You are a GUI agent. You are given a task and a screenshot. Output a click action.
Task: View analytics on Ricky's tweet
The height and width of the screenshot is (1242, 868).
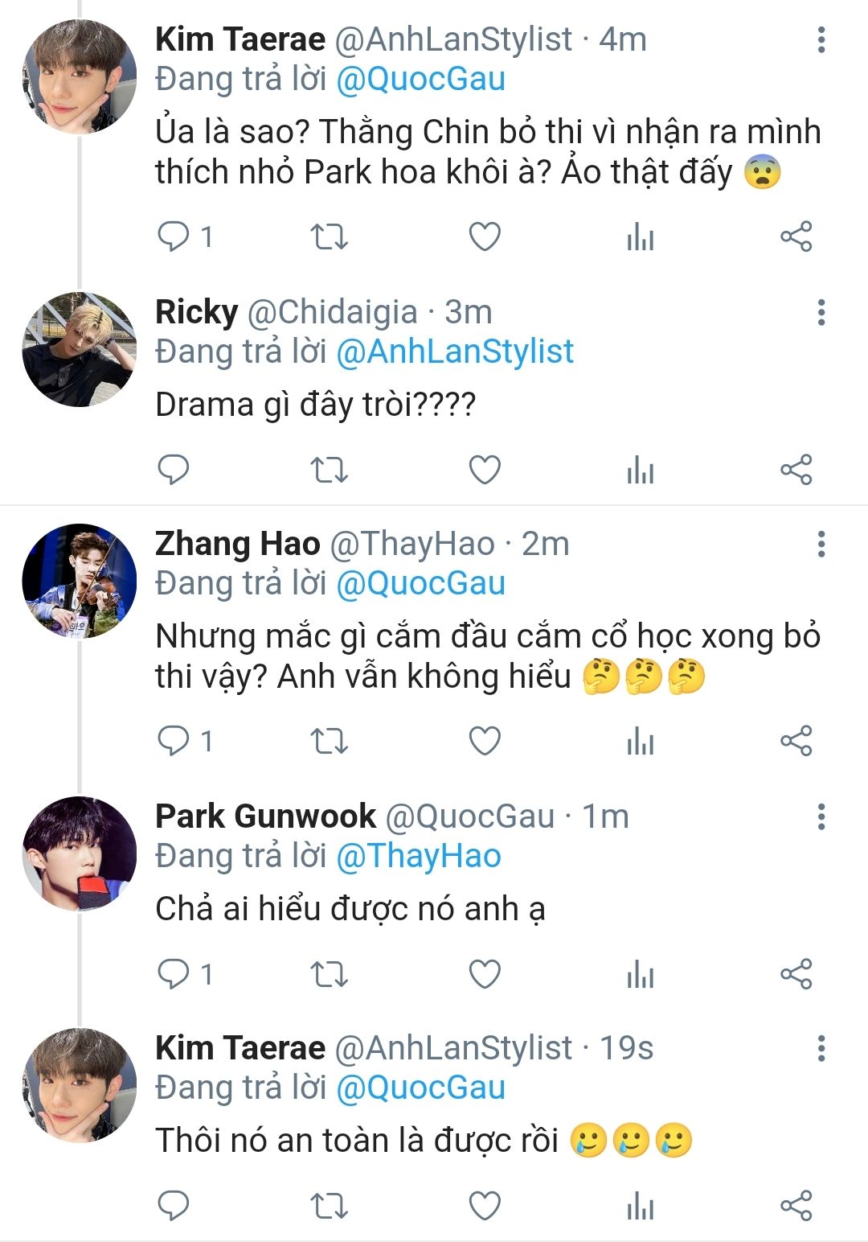[641, 470]
